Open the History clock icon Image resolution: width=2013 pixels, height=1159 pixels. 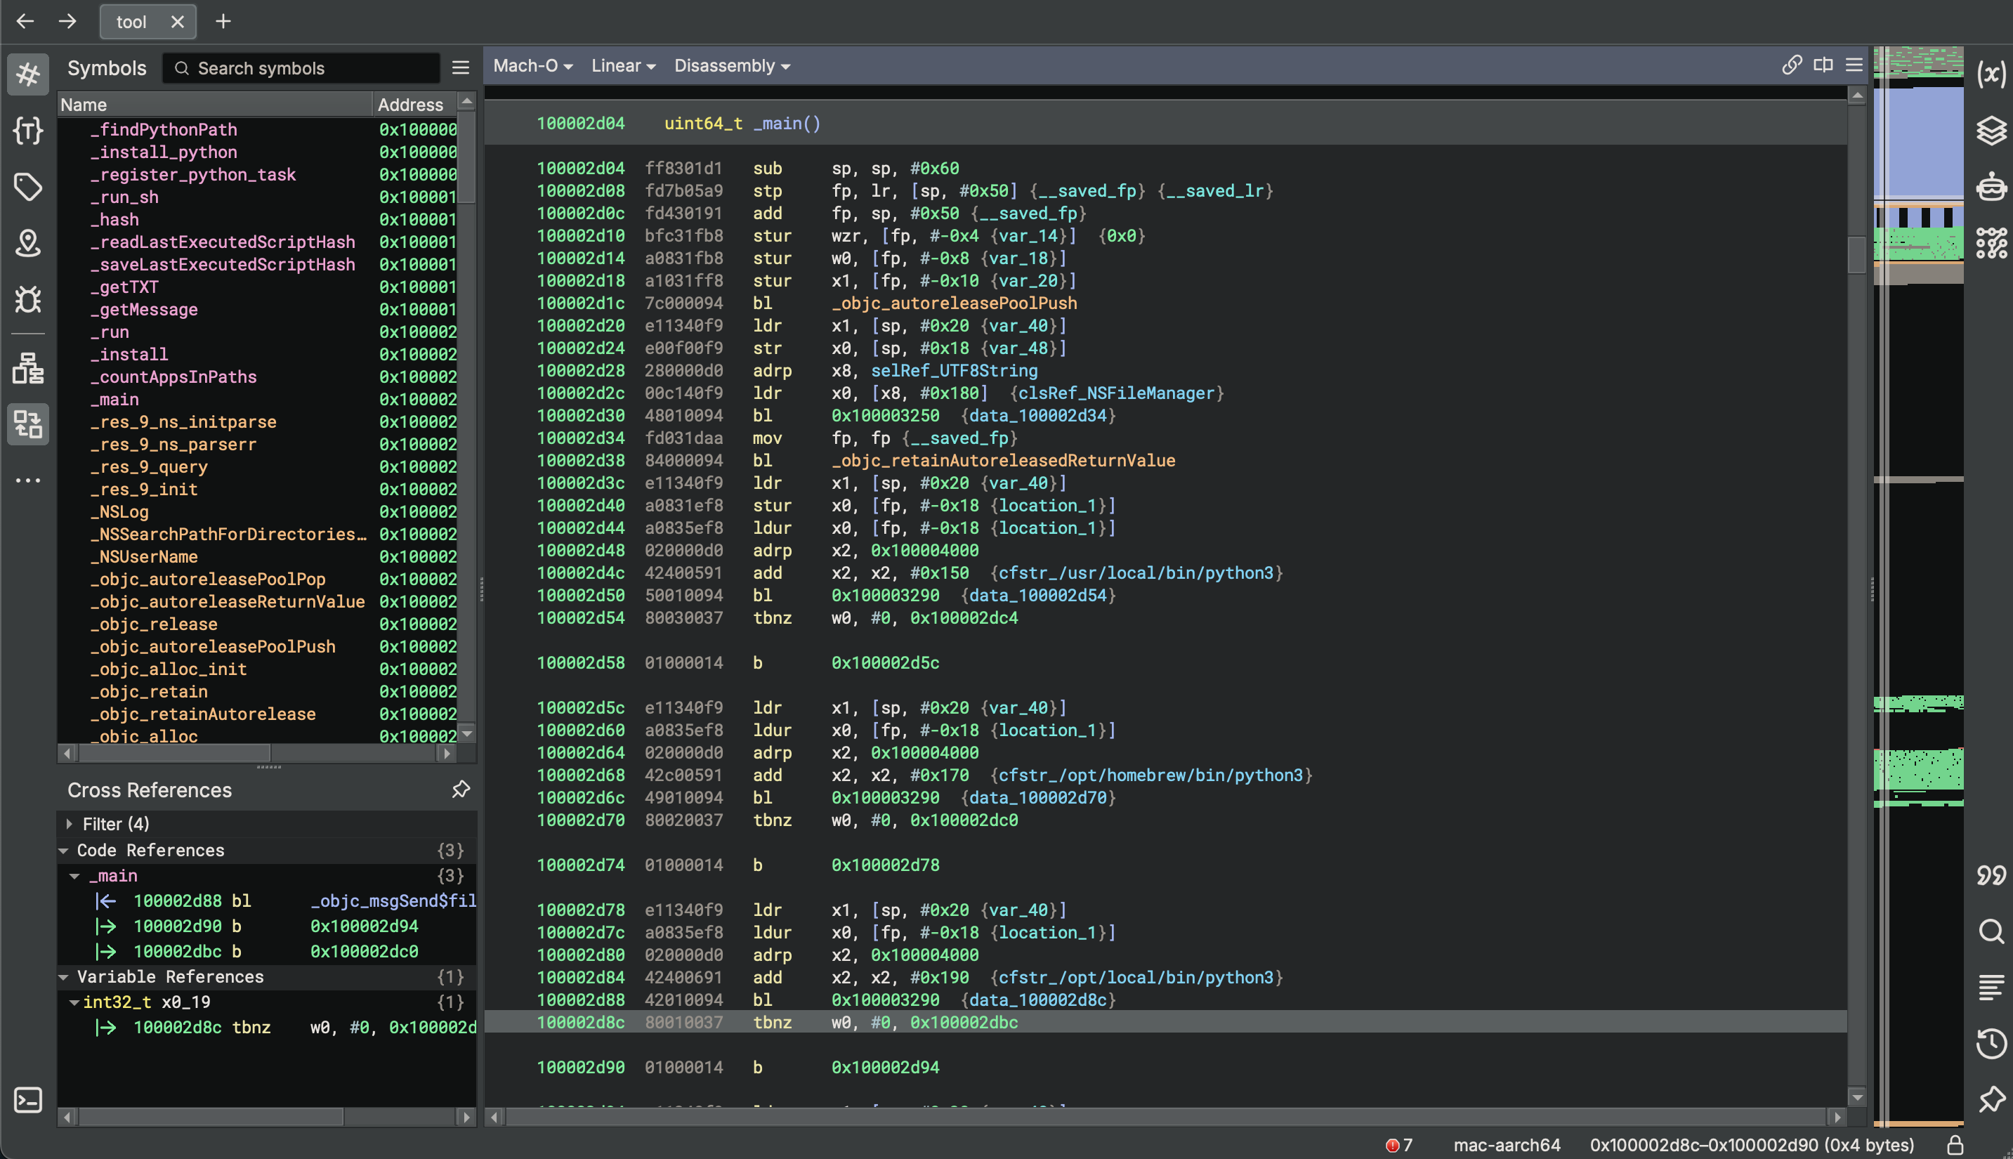pyautogui.click(x=1991, y=1044)
